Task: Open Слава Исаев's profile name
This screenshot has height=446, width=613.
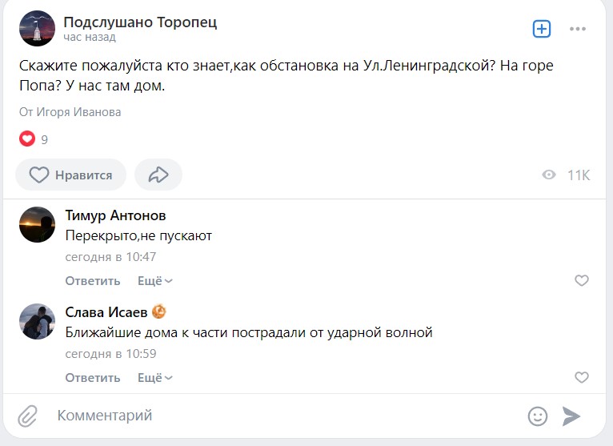Action: (x=106, y=312)
